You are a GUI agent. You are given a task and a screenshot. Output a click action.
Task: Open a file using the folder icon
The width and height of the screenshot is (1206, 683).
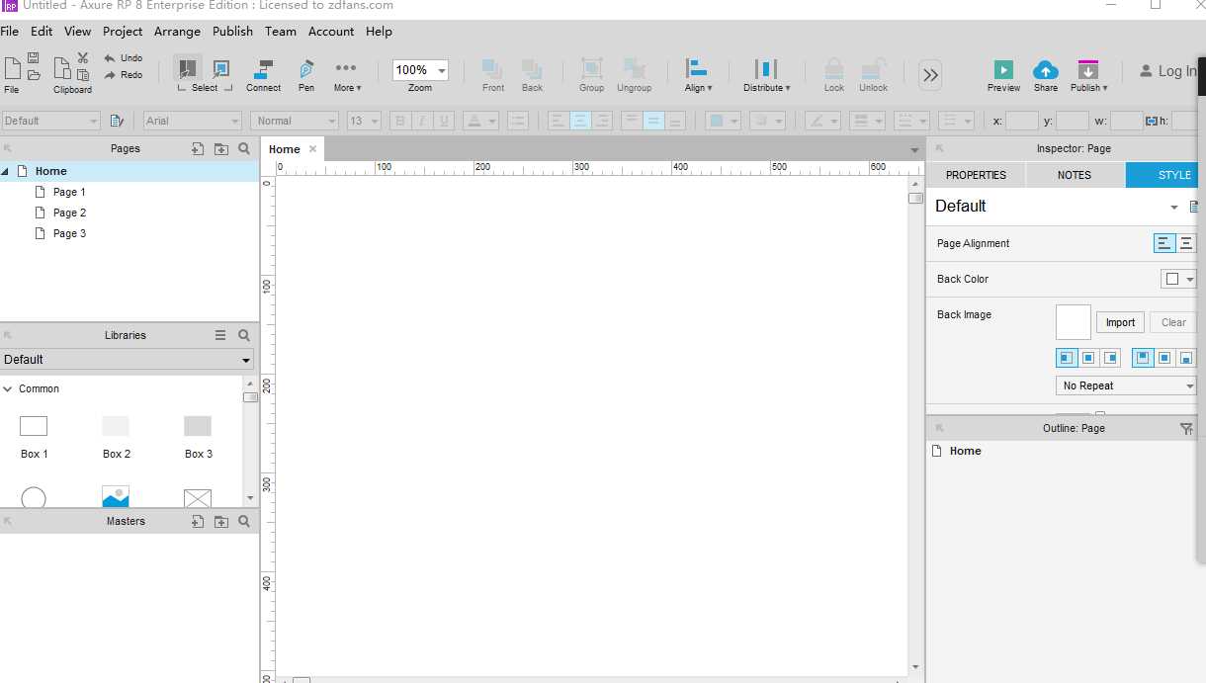[x=34, y=74]
